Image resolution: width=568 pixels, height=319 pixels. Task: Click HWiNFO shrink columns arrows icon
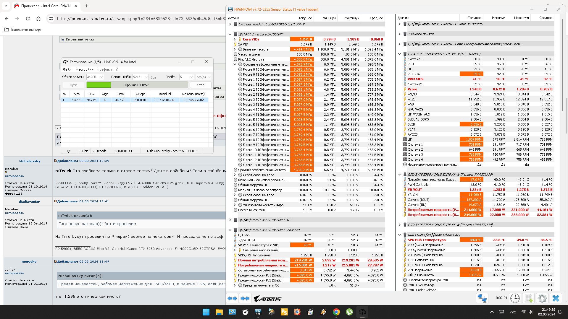(x=245, y=299)
